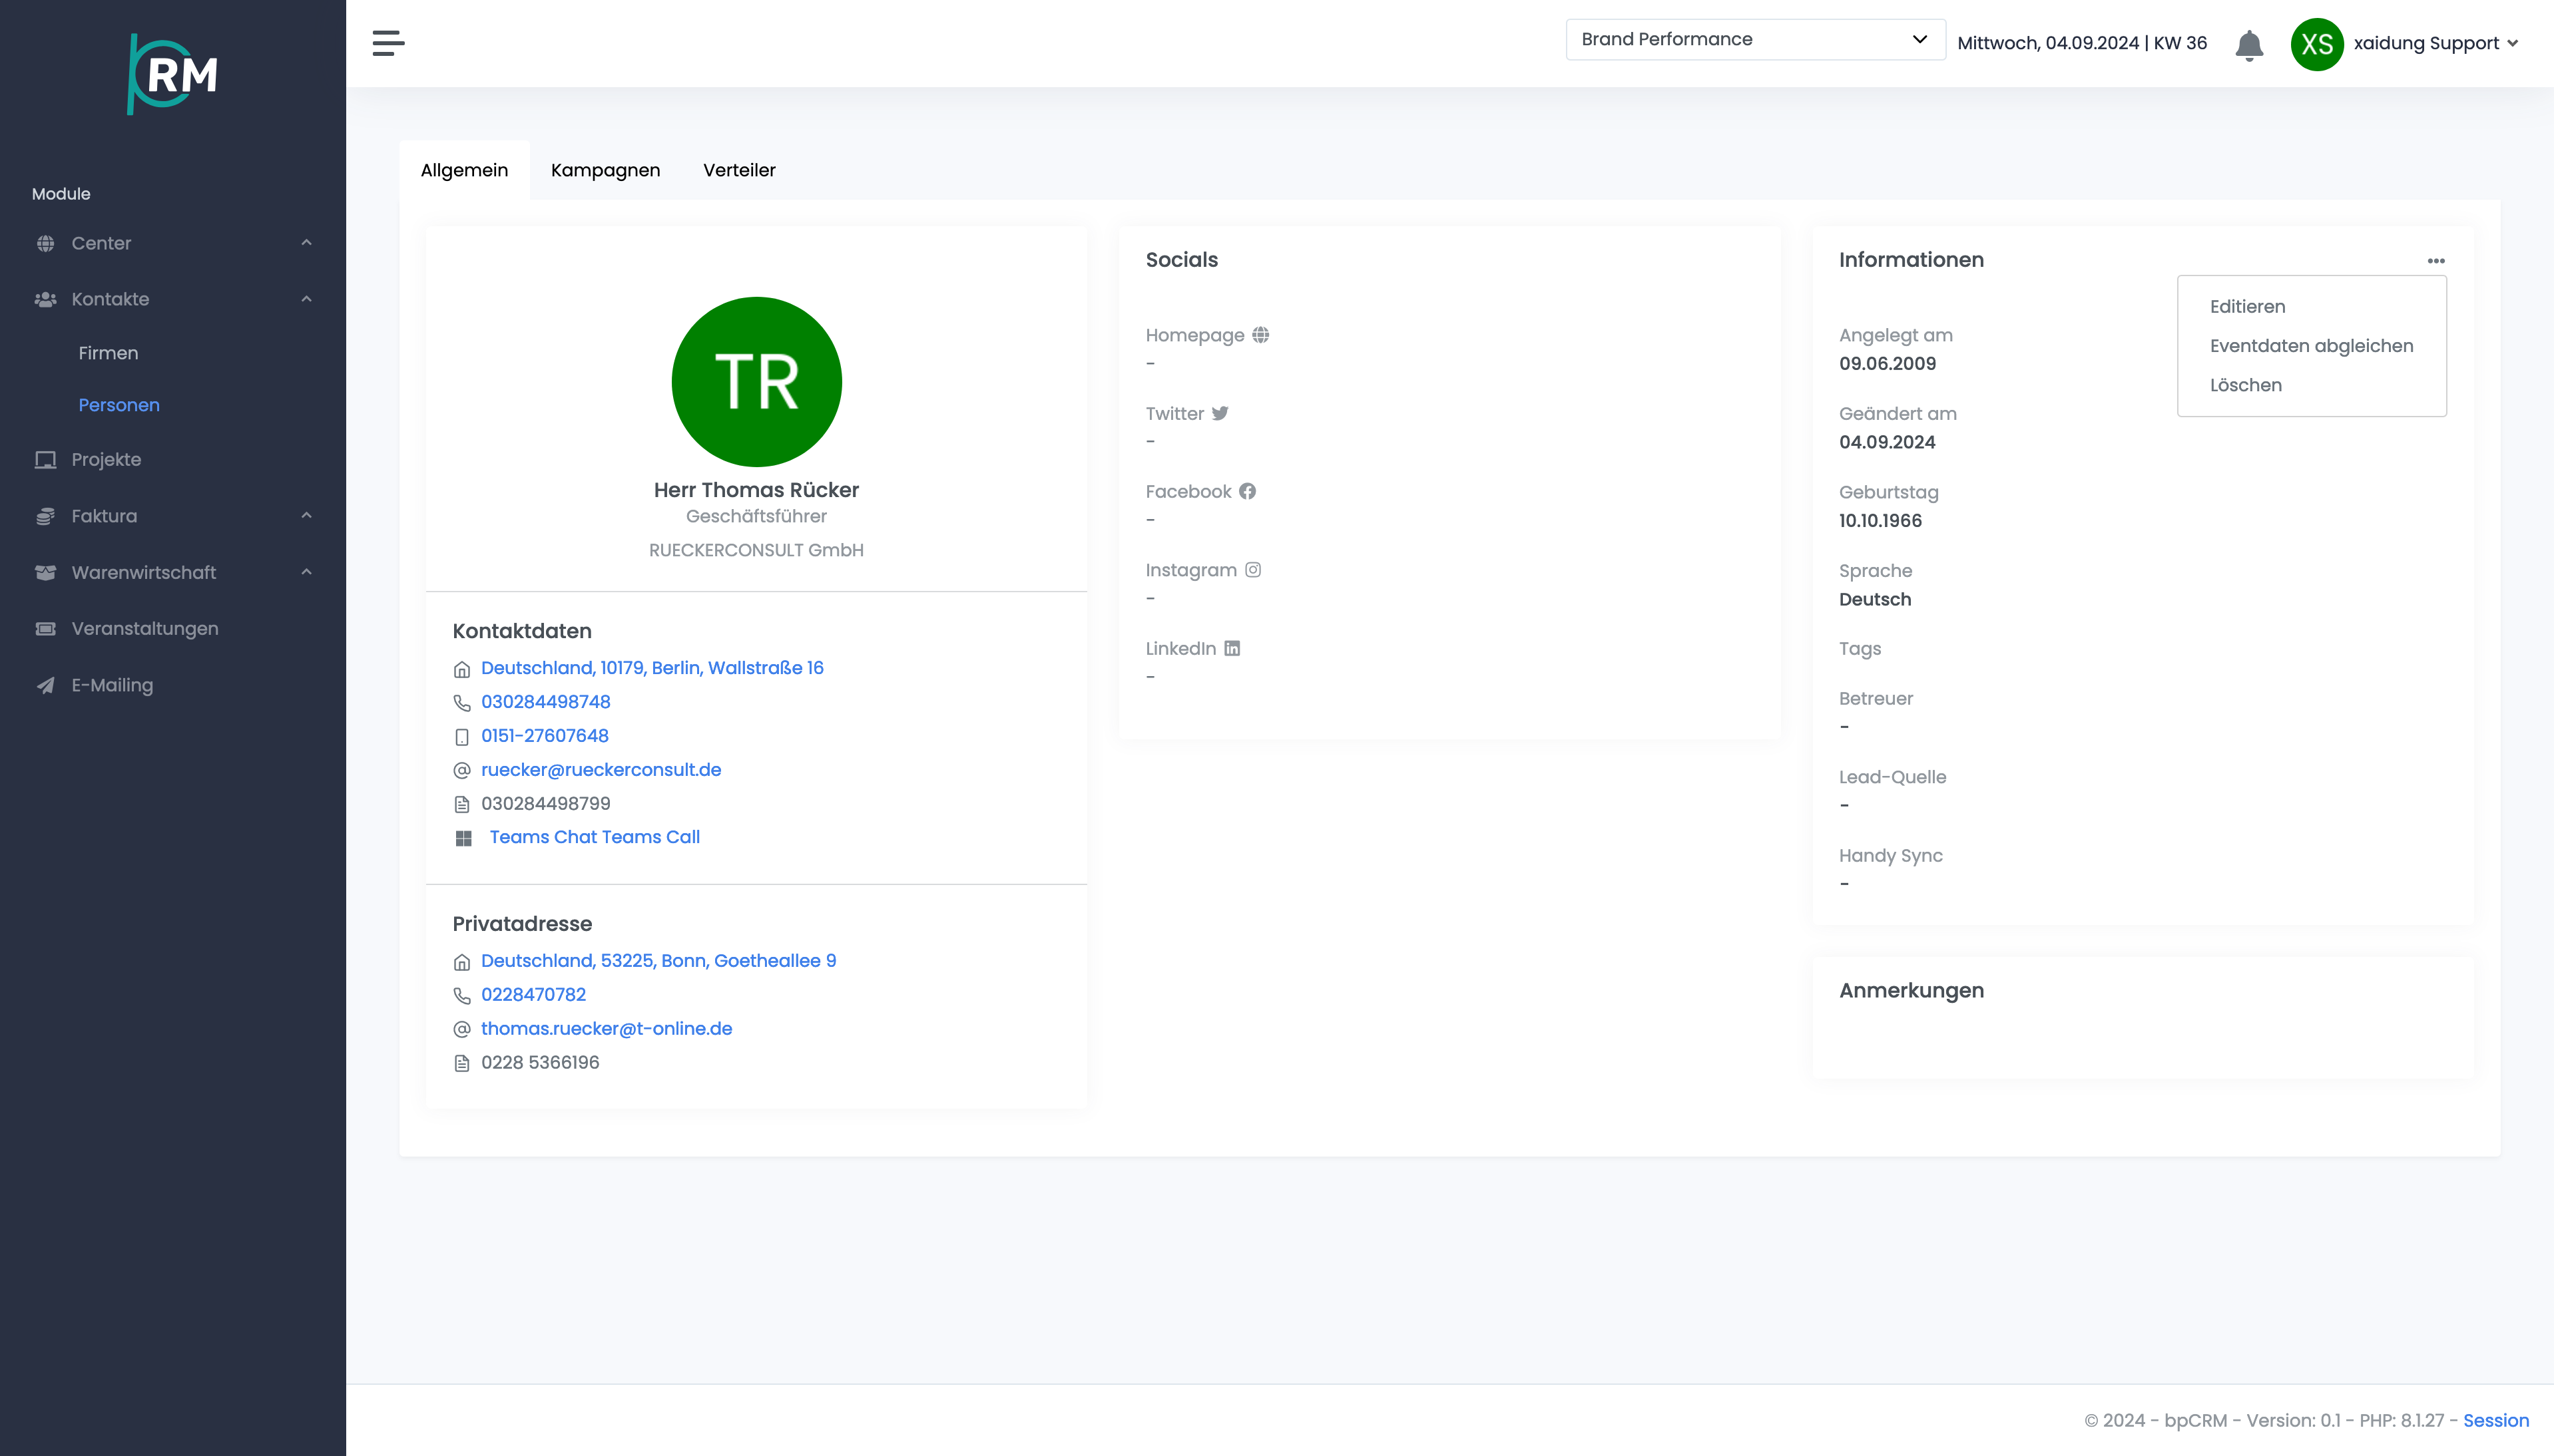
Task: Click the TR profile avatar
Action: pyautogui.click(x=756, y=382)
